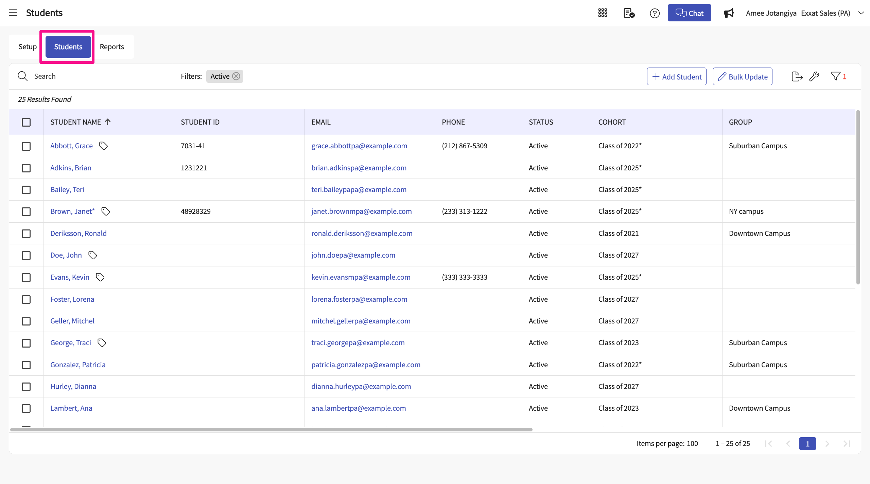Image resolution: width=870 pixels, height=484 pixels.
Task: Click the export icon in toolbar
Action: point(797,76)
